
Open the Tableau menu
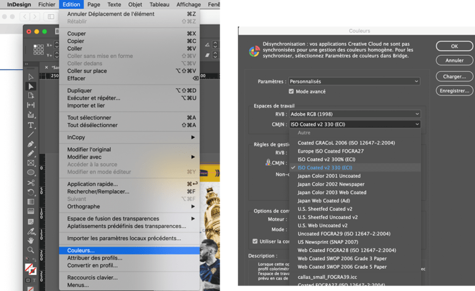click(x=160, y=4)
